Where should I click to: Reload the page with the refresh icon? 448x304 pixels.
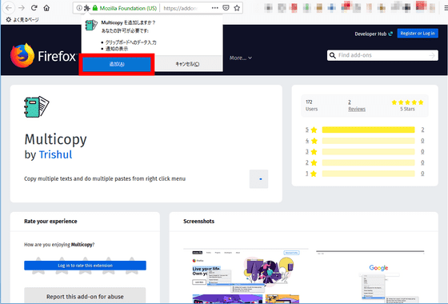coord(34,8)
